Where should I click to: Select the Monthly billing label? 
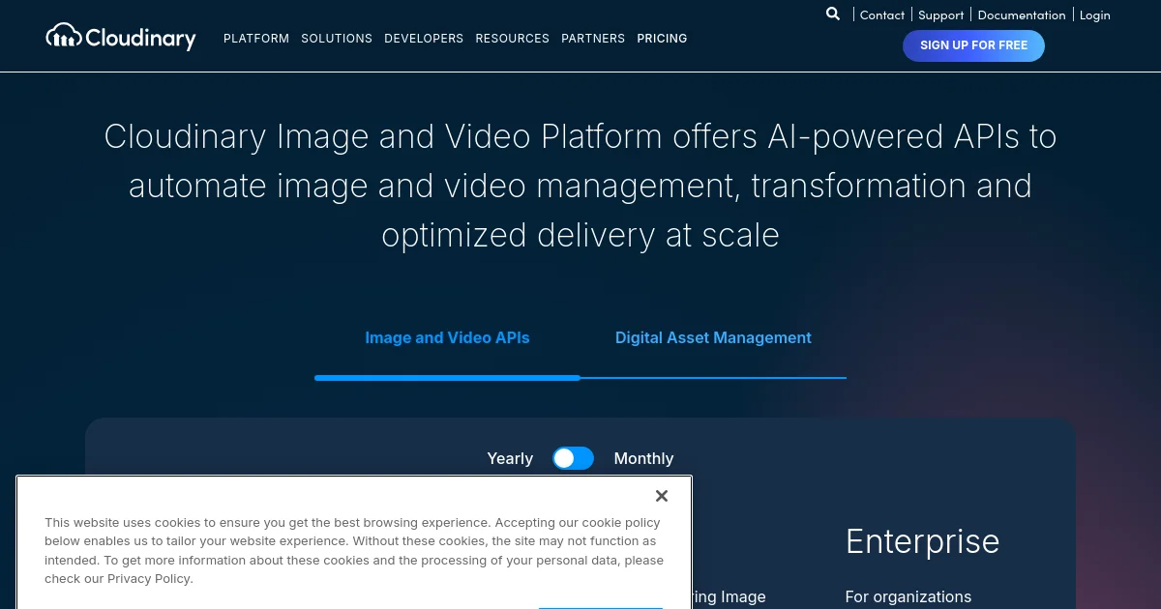643,459
